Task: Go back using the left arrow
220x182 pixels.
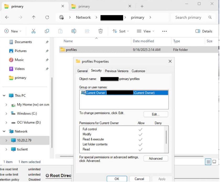Action: coord(7,18)
